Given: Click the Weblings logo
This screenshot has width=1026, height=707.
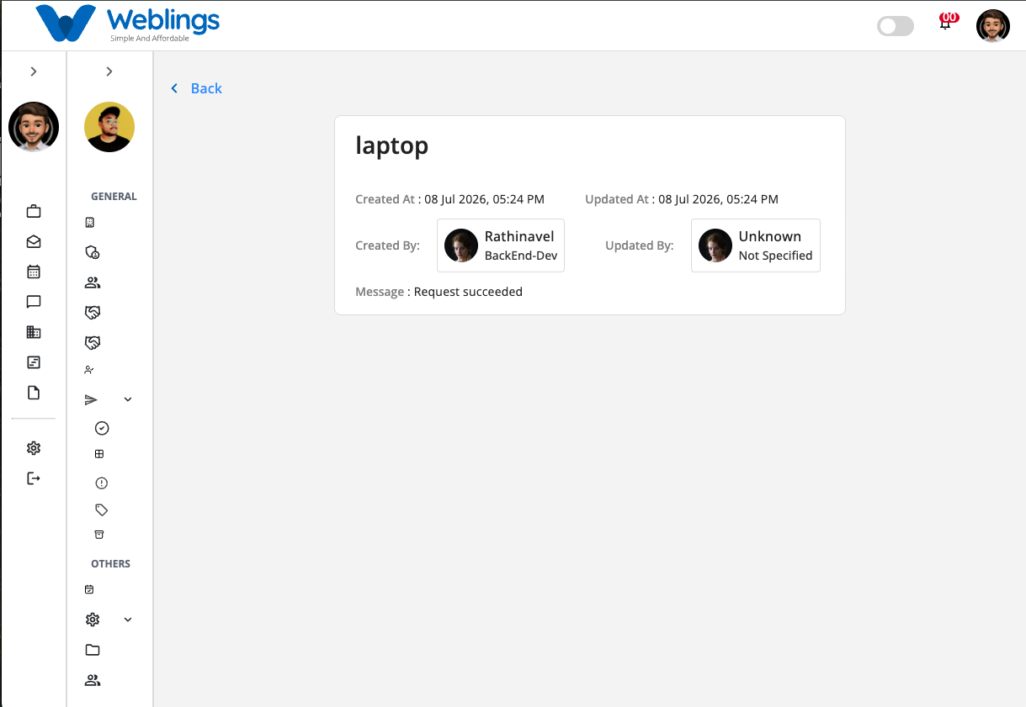Looking at the screenshot, I should click(x=128, y=24).
